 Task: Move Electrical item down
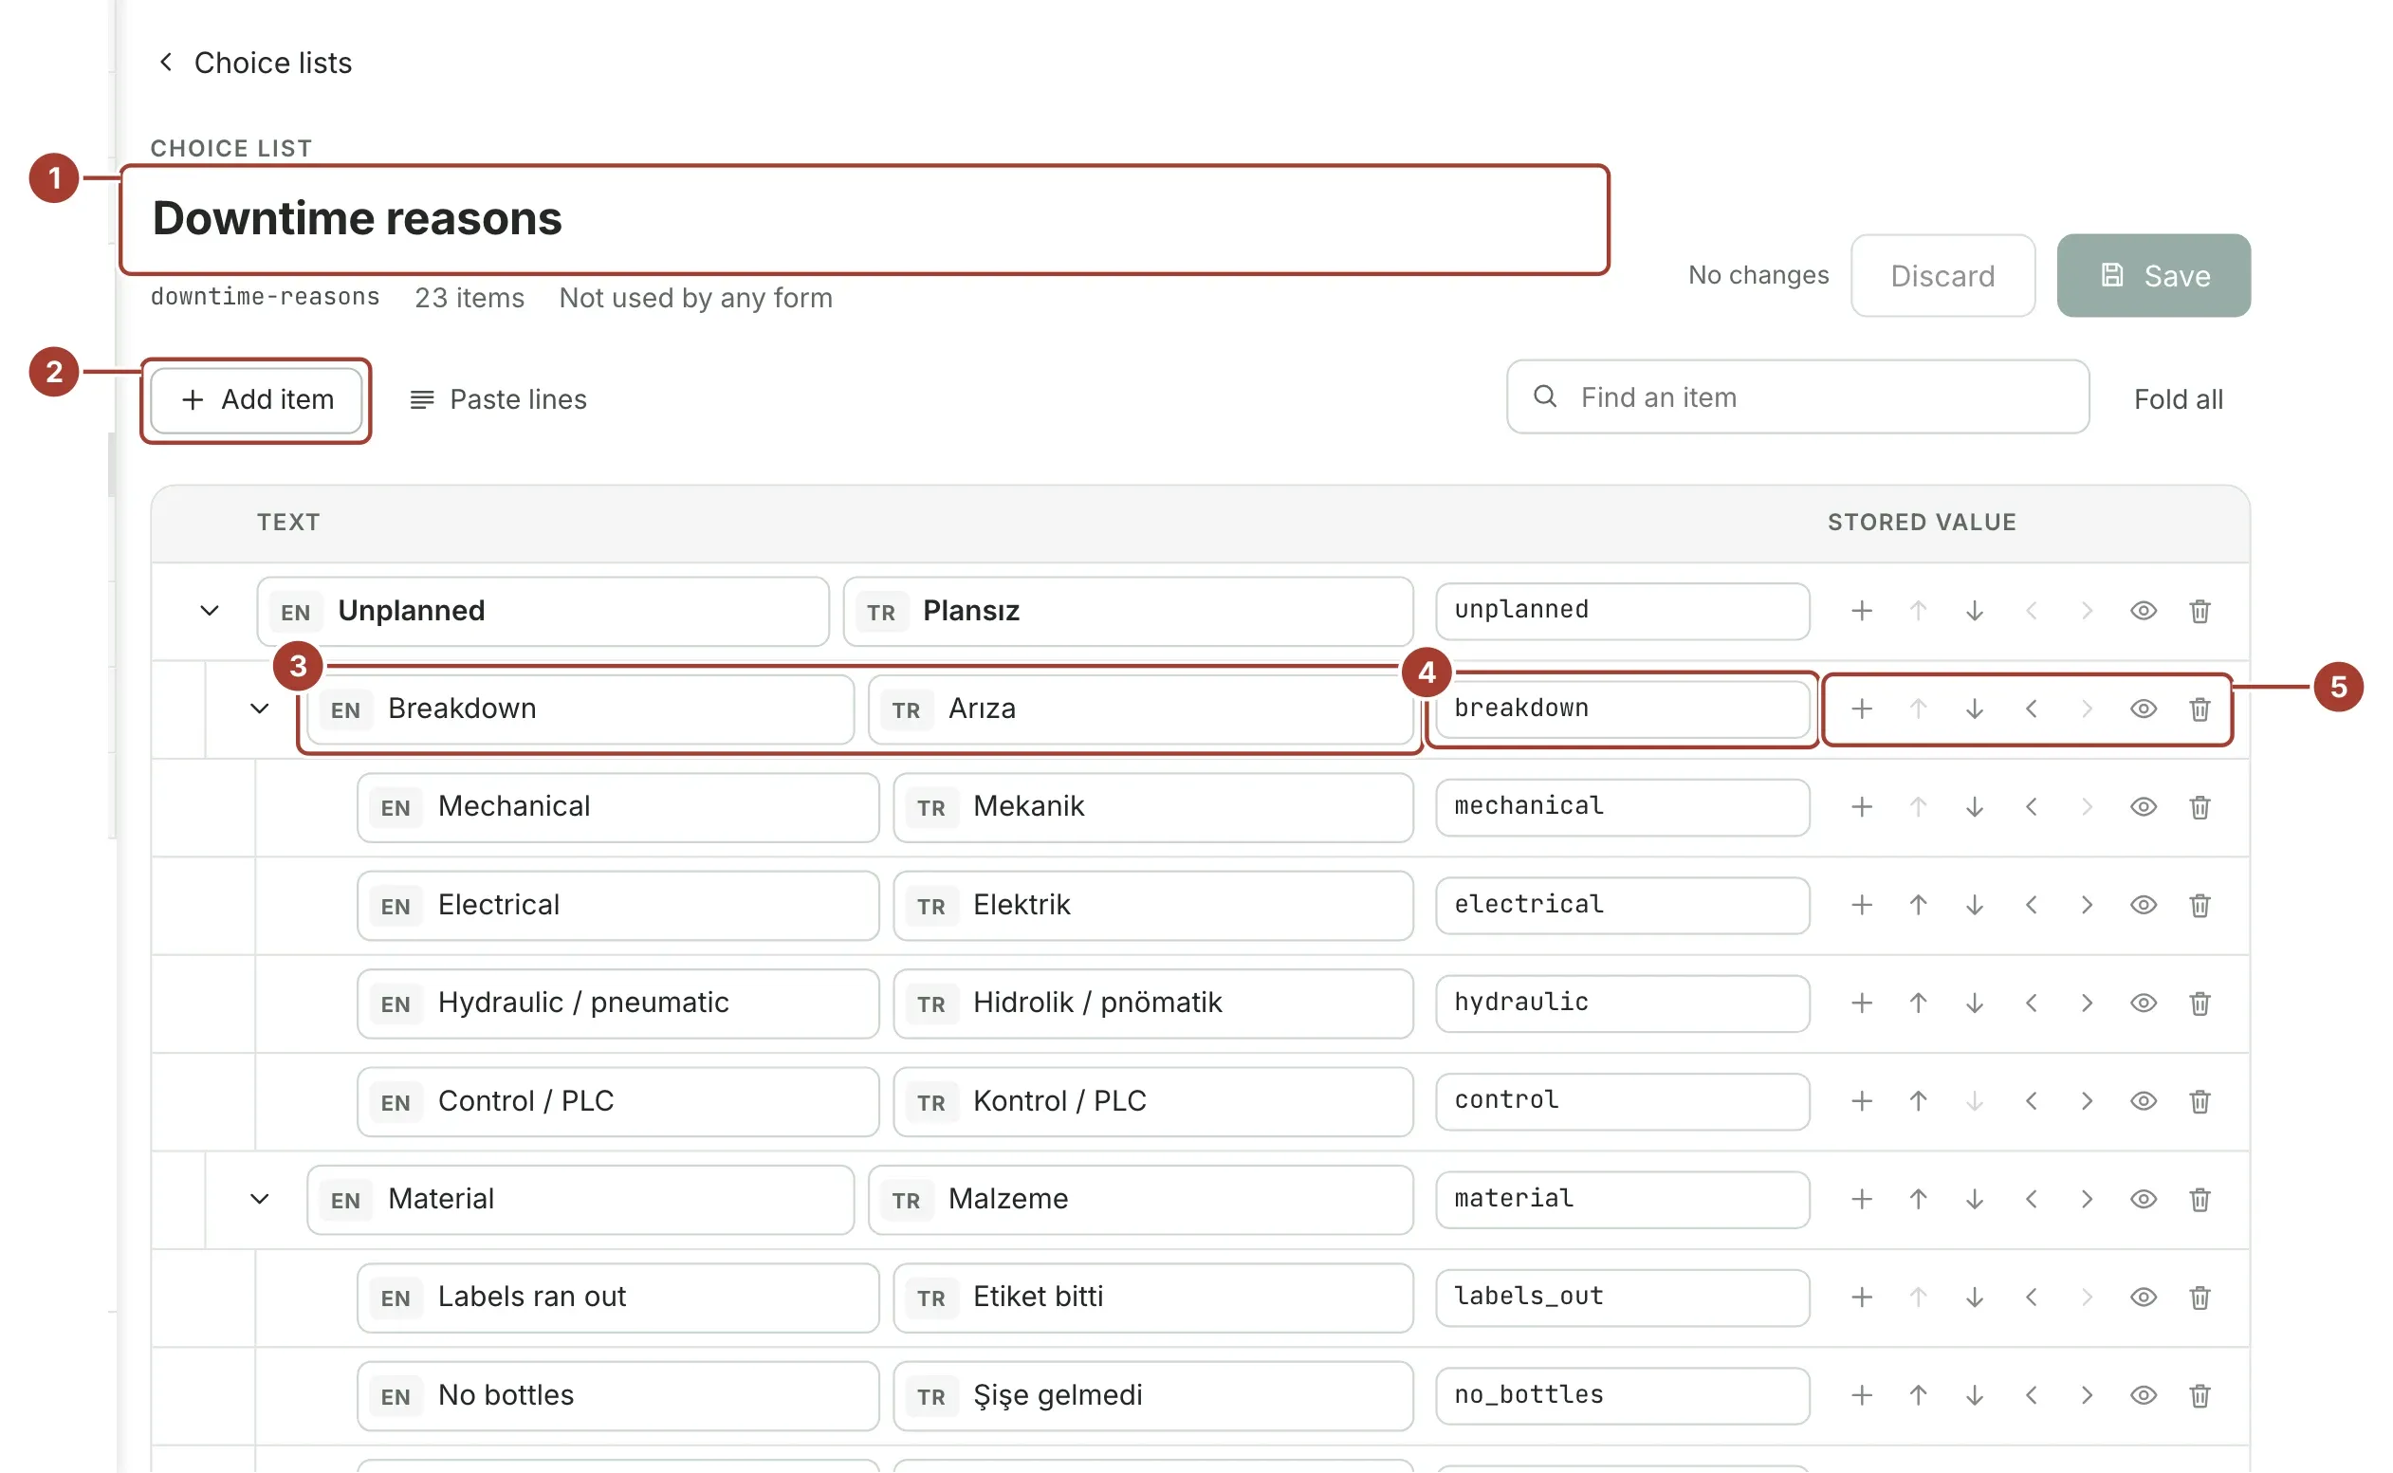1974,906
